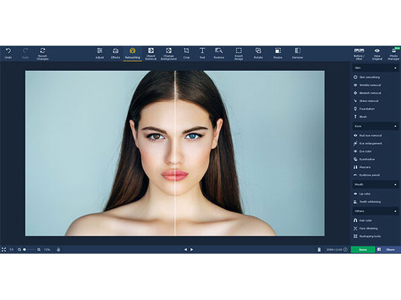Click the green Save button
The image size is (401, 300).
click(363, 250)
